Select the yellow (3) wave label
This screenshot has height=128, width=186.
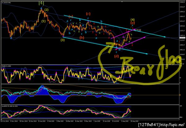point(63,40)
